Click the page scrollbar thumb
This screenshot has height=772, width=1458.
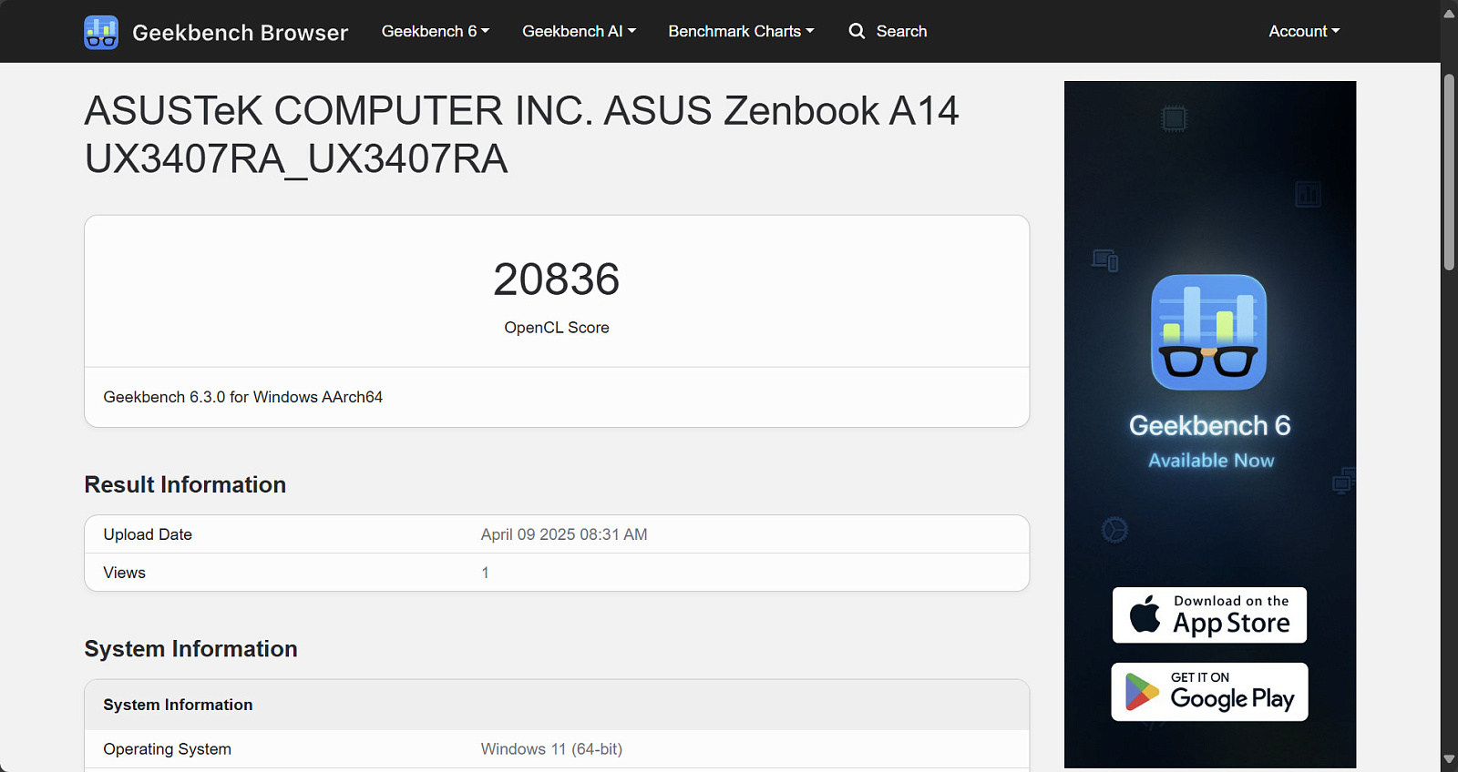(x=1449, y=172)
